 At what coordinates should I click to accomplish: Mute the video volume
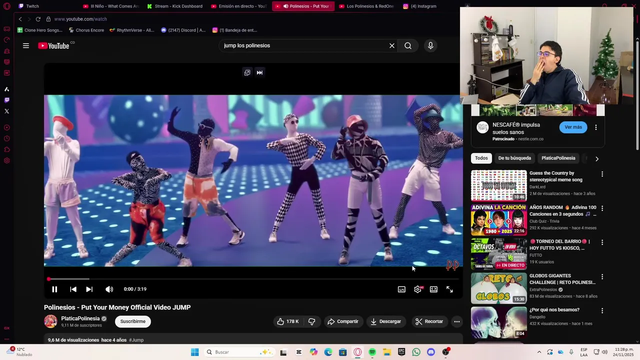pos(109,289)
